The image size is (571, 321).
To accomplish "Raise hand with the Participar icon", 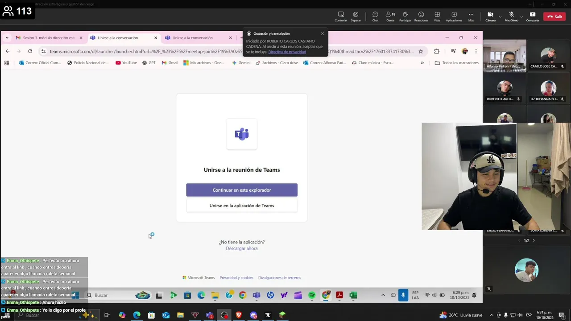I will click(405, 16).
